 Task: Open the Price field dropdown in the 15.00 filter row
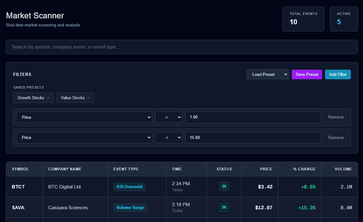click(84, 138)
